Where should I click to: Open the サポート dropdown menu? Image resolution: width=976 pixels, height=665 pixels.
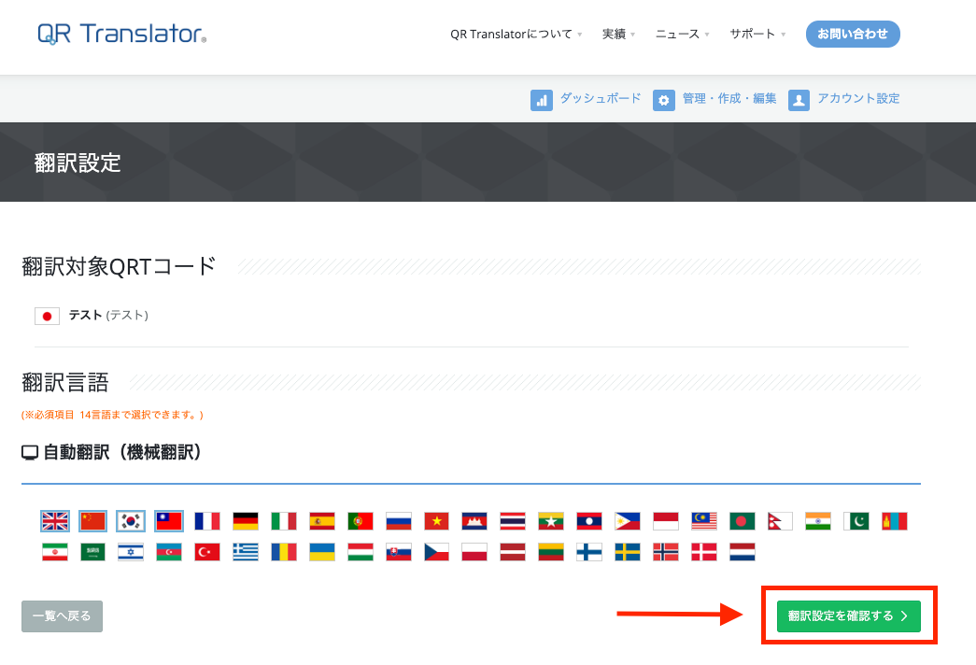pyautogui.click(x=757, y=35)
